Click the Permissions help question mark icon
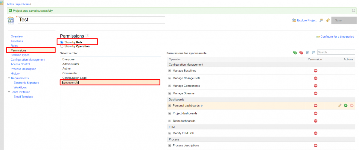 point(87,36)
